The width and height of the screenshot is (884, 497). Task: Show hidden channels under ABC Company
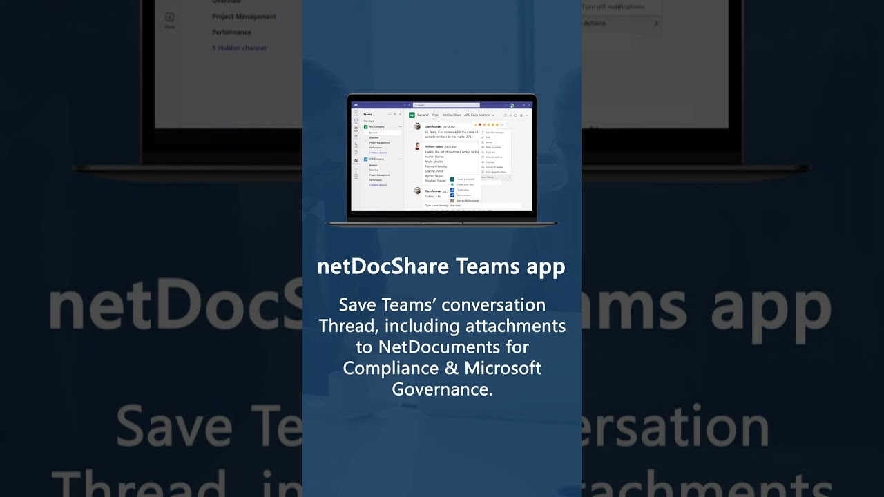(x=378, y=153)
